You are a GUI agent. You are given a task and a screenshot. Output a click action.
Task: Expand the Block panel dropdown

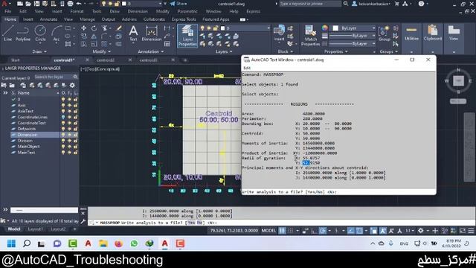click(285, 51)
